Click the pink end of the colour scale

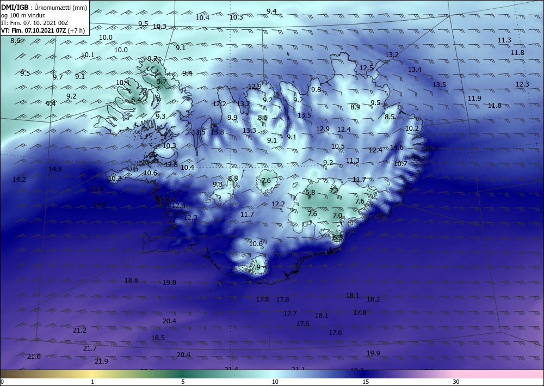click(499, 374)
